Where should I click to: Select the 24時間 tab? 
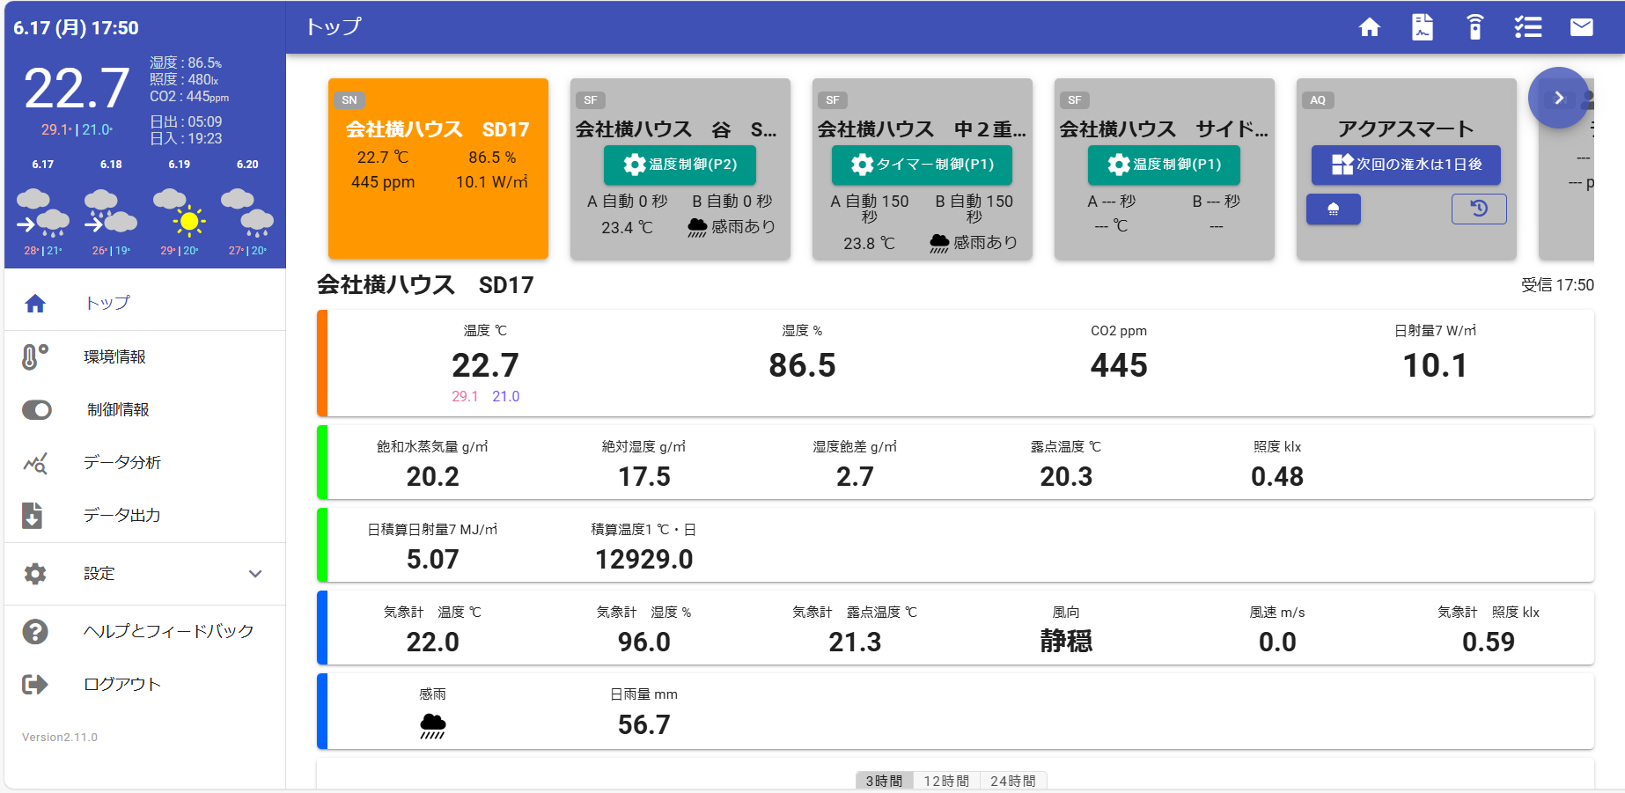(1012, 781)
